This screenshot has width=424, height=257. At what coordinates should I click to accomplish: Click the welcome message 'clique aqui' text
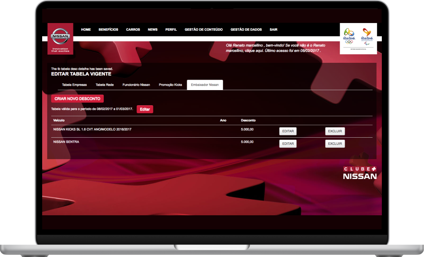coord(254,51)
